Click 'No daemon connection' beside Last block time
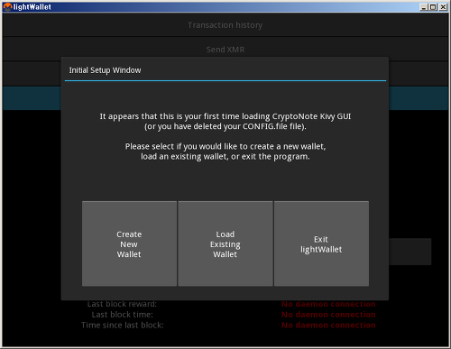451x349 pixels. (328, 315)
